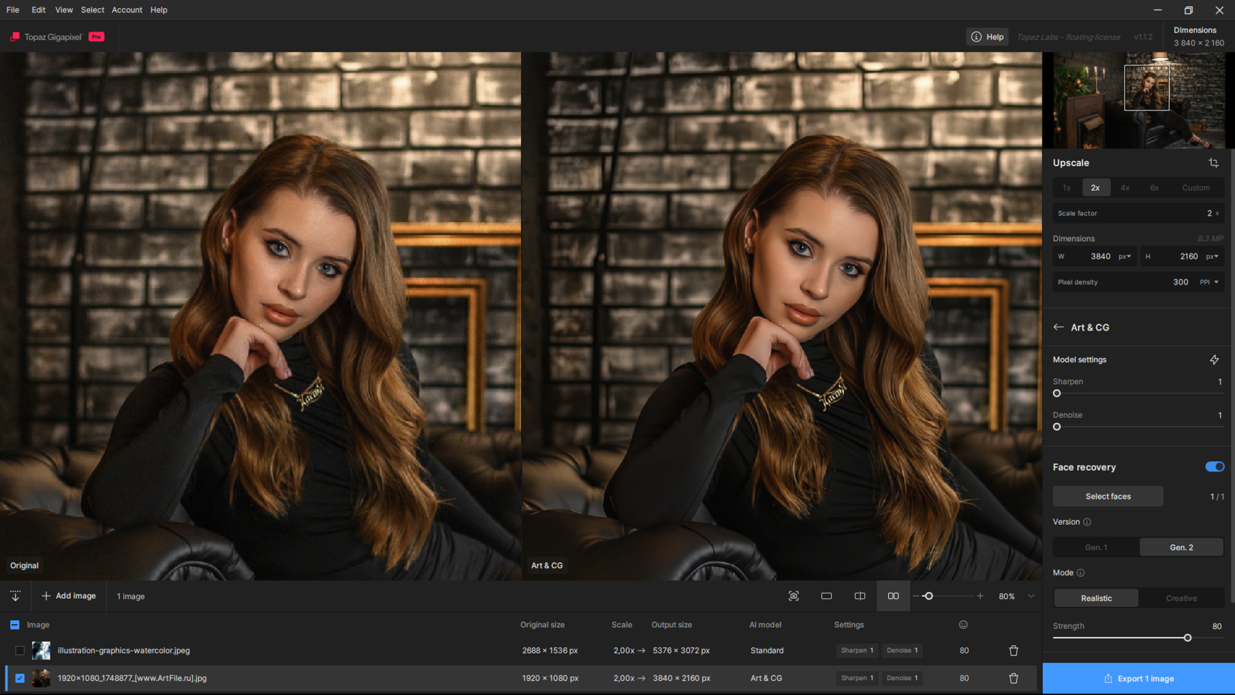This screenshot has height=695, width=1235.
Task: Uncheck the 1920×1080 ArtFile image checkbox
Action: pos(20,678)
